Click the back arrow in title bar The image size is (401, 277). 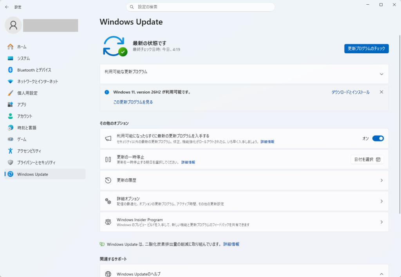pos(7,7)
